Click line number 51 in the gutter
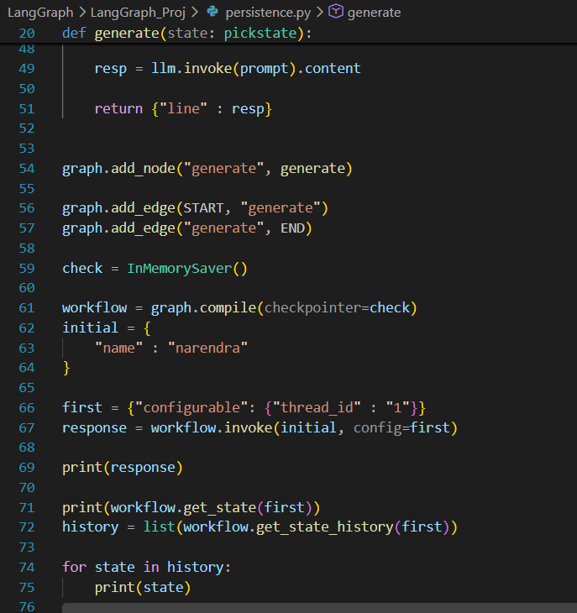577x613 pixels. pos(27,108)
